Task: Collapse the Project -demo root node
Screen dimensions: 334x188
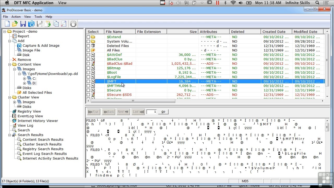Action: click(5, 31)
